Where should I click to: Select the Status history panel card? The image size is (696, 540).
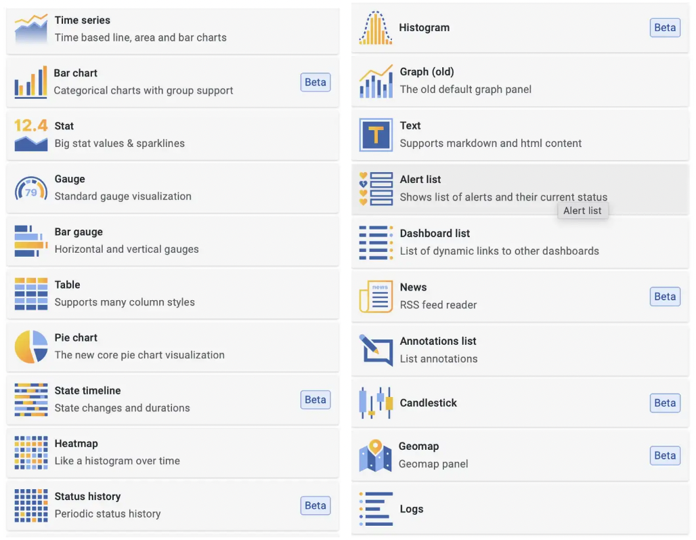pos(173,505)
